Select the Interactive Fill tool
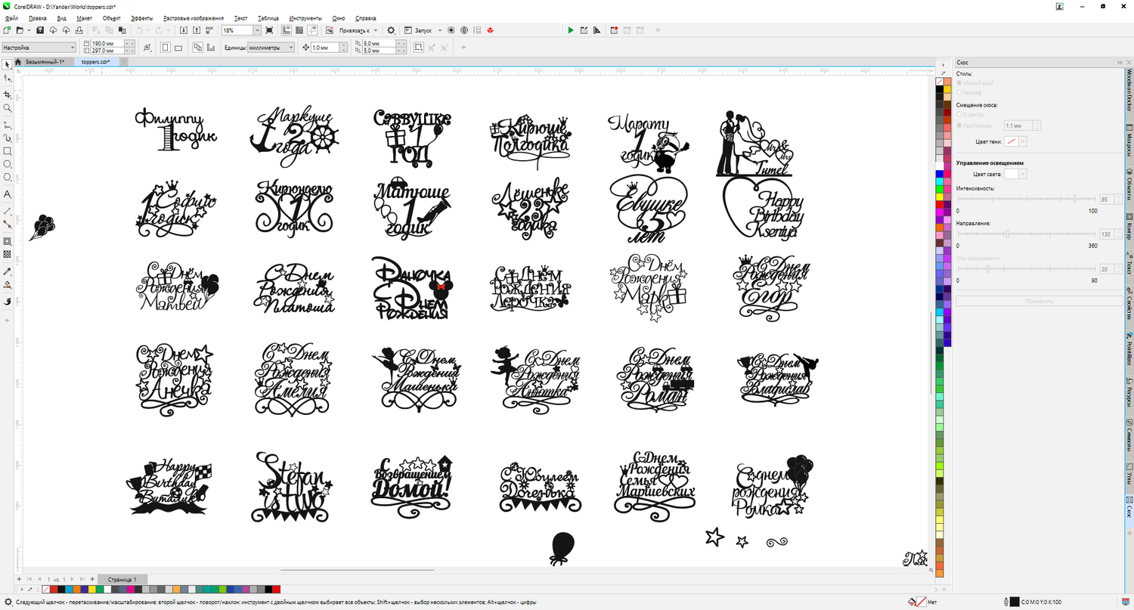Viewport: 1134px width, 610px height. pyautogui.click(x=8, y=284)
